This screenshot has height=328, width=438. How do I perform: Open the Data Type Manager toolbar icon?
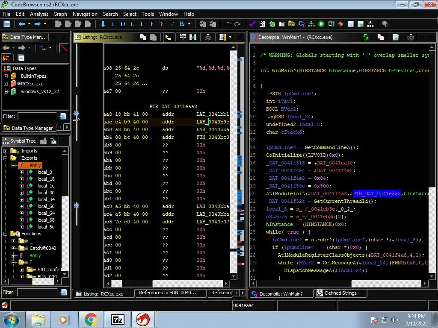click(x=291, y=24)
